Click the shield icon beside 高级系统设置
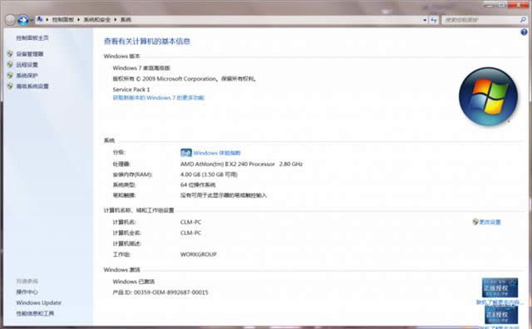The height and width of the screenshot is (329, 532). coord(10,86)
